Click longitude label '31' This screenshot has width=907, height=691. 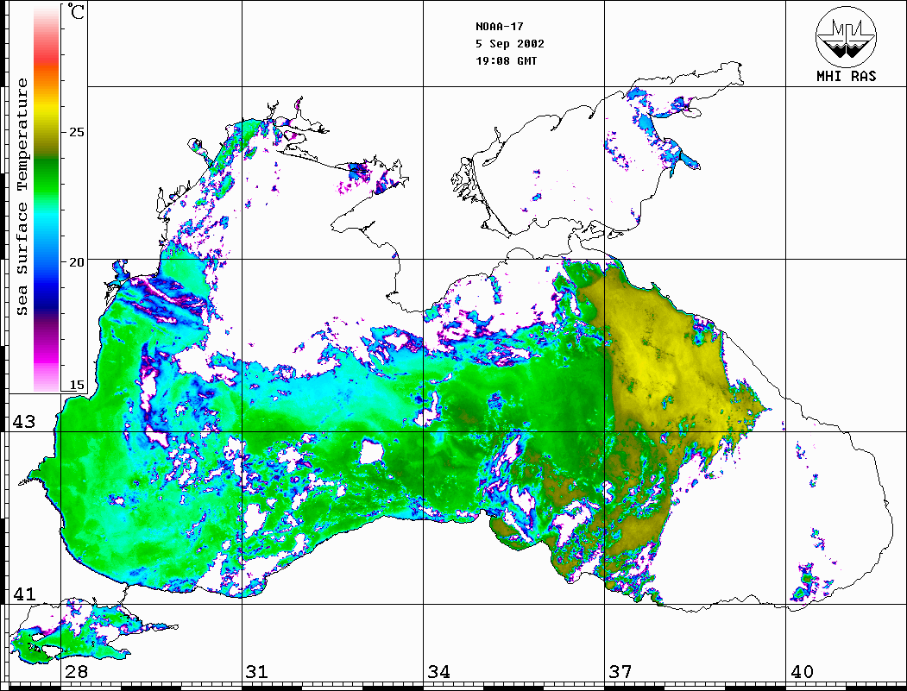pos(257,672)
